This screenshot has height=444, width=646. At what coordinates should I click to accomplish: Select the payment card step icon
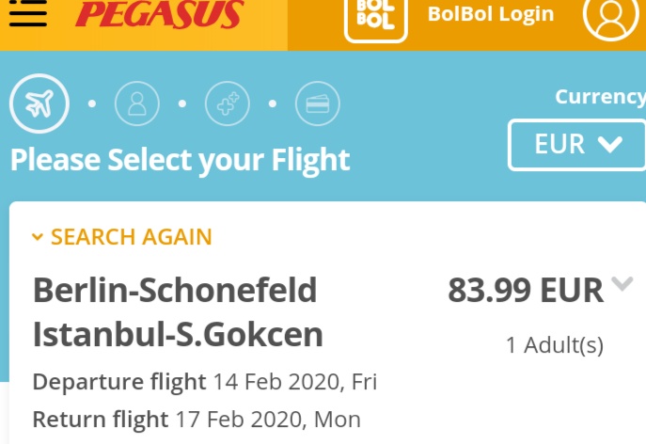318,103
